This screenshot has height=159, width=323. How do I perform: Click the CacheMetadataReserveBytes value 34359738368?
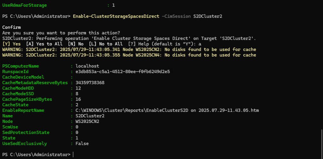(90, 83)
